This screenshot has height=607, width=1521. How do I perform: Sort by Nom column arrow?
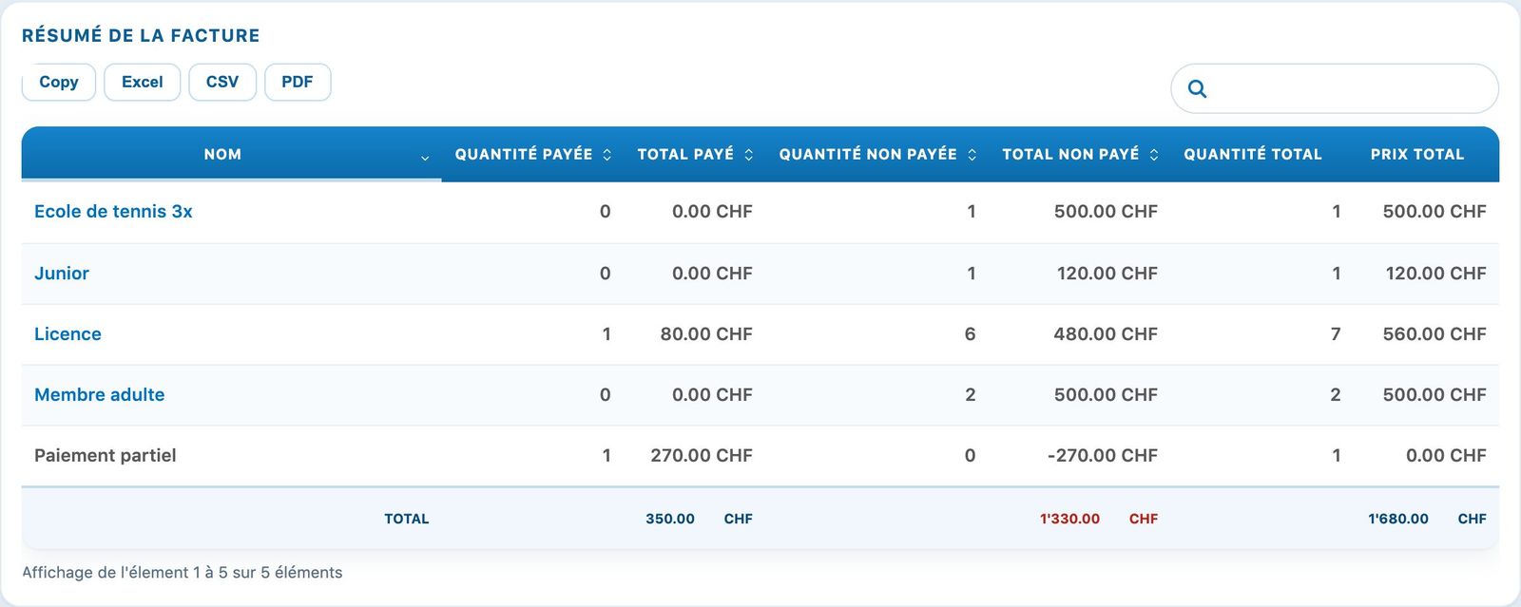425,158
